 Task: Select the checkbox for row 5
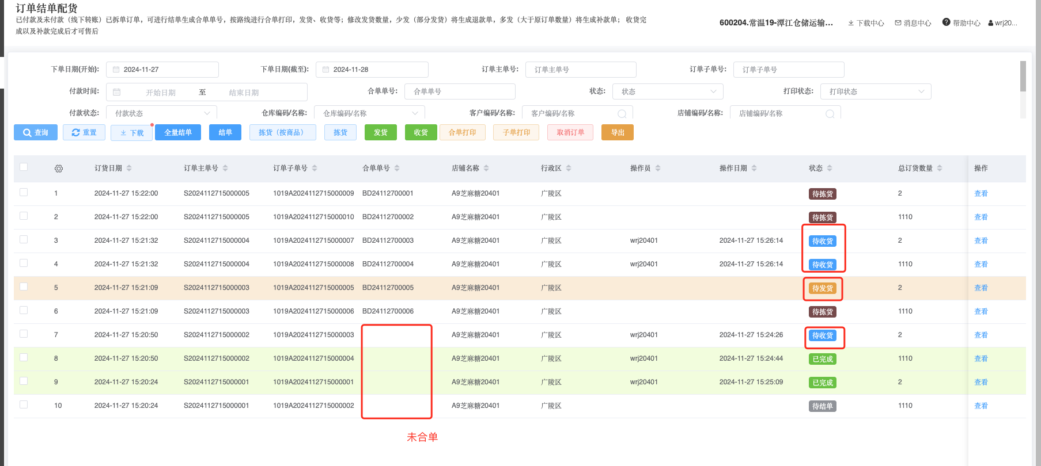(24, 287)
